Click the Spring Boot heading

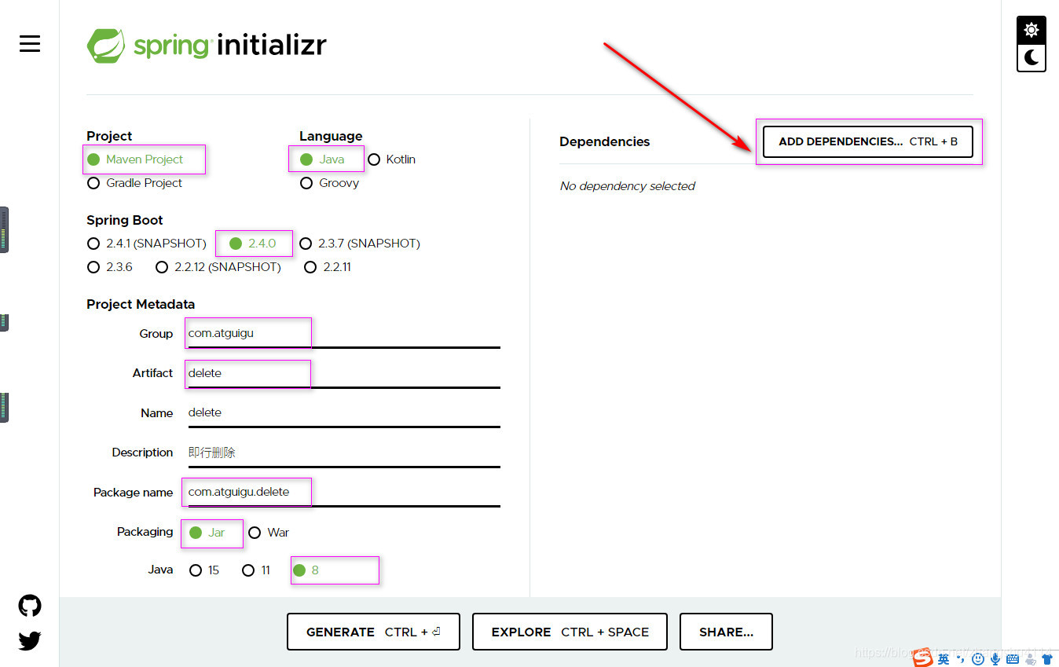pyautogui.click(x=125, y=220)
